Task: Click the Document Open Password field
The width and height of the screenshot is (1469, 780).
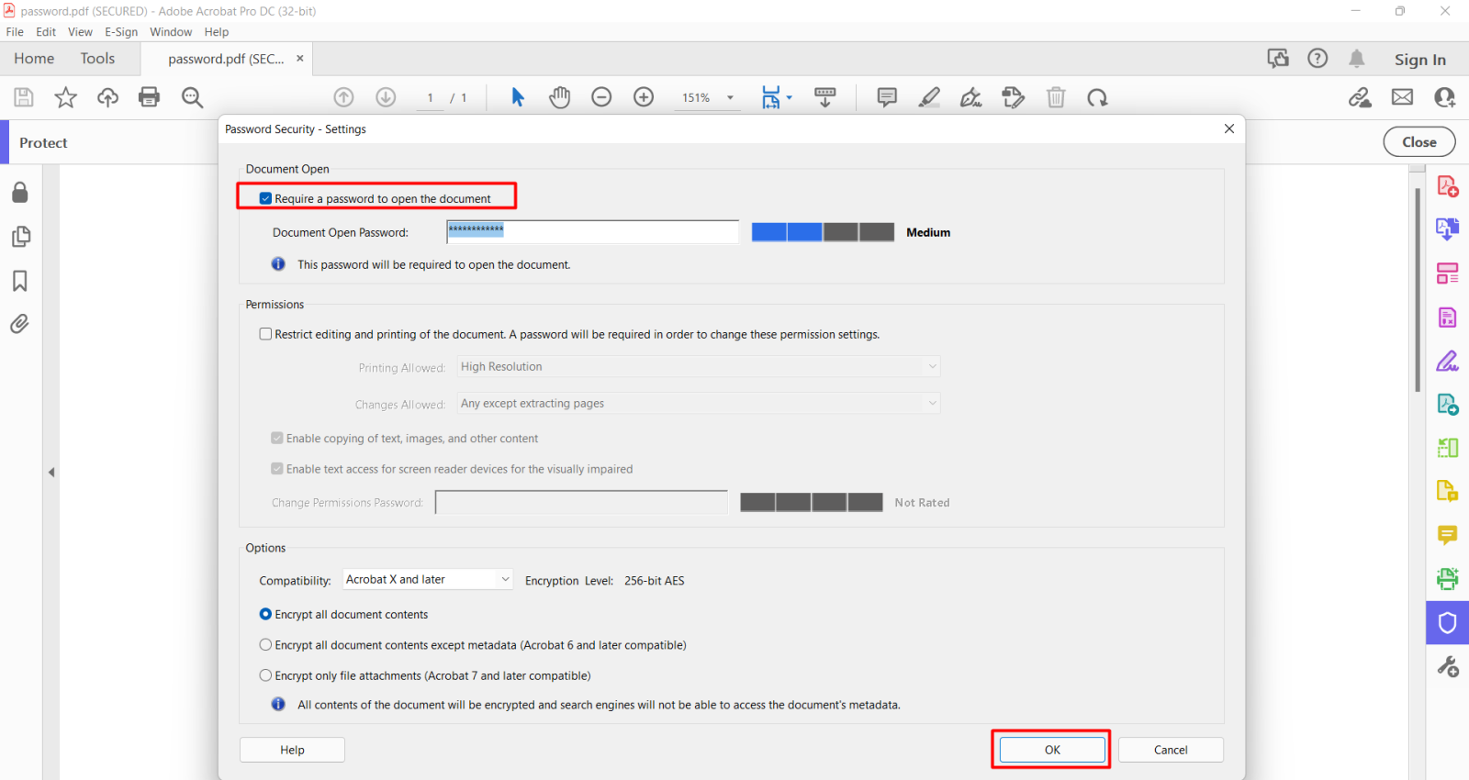Action: (593, 232)
